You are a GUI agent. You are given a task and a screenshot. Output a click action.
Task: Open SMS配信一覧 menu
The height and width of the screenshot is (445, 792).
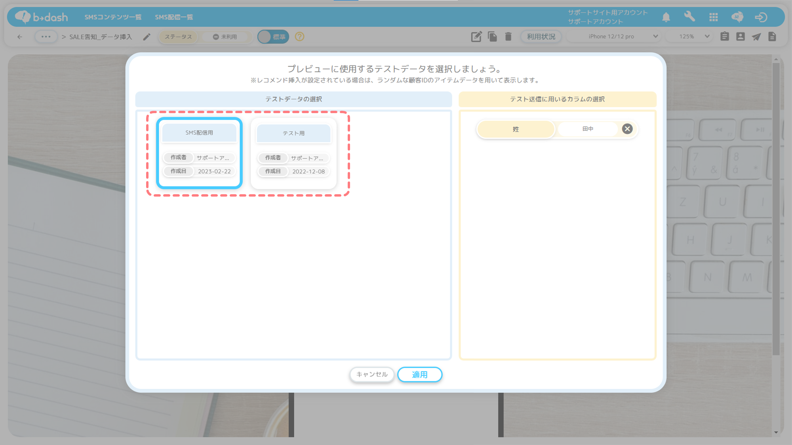[174, 17]
